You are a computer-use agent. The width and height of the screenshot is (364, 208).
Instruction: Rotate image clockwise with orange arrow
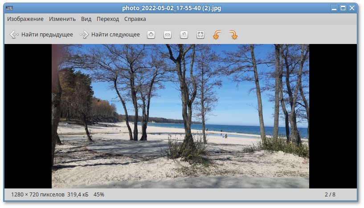point(233,35)
